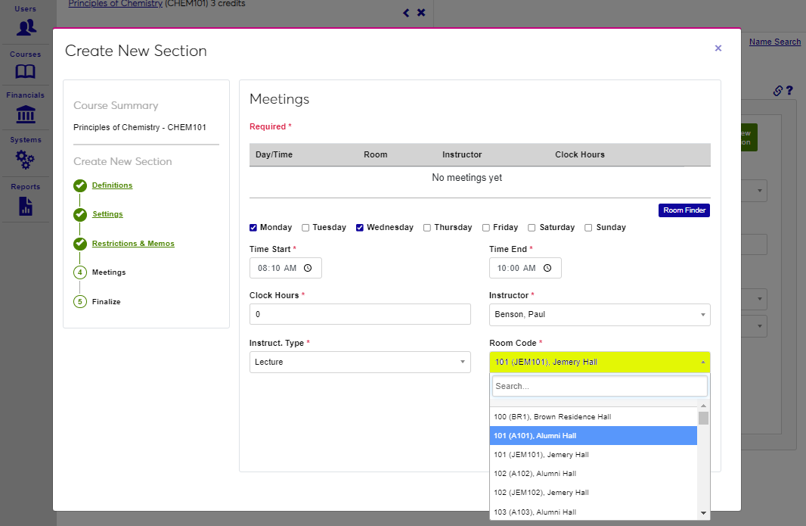Viewport: 806px width, 526px height.
Task: Click the Clock Hours input field
Action: (x=360, y=314)
